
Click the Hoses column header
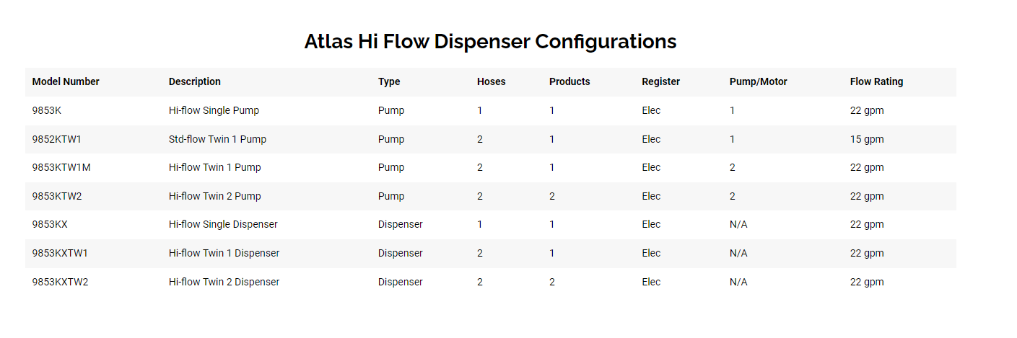pyautogui.click(x=492, y=82)
